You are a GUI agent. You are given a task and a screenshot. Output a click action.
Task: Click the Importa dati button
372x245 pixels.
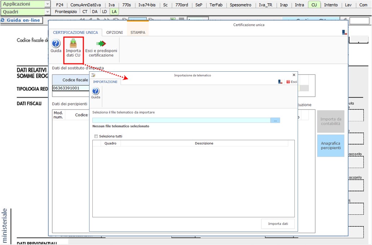pyautogui.click(x=278, y=224)
